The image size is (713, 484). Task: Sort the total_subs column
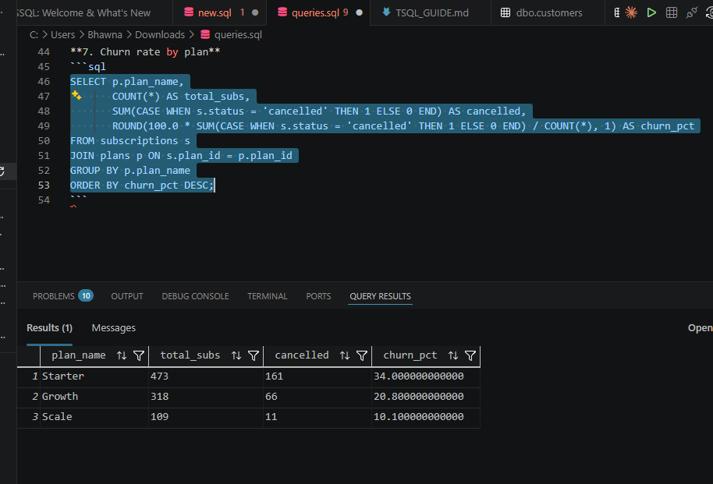236,355
